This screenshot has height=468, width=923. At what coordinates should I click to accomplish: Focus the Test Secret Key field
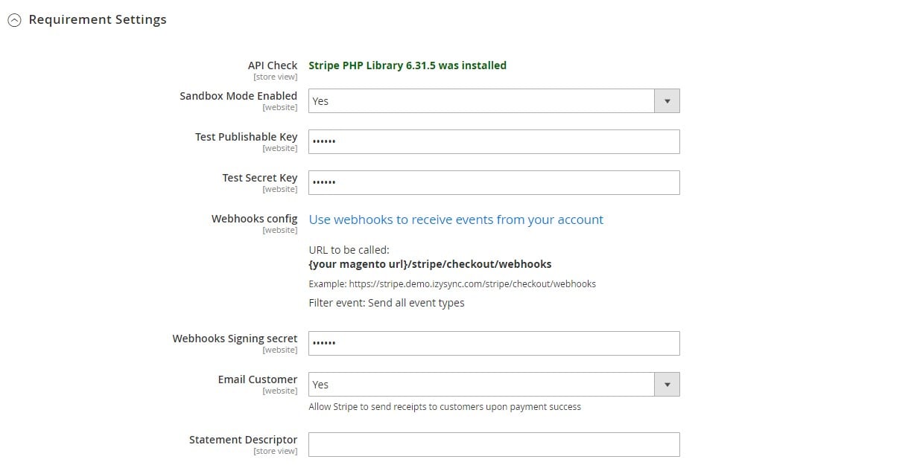(494, 183)
